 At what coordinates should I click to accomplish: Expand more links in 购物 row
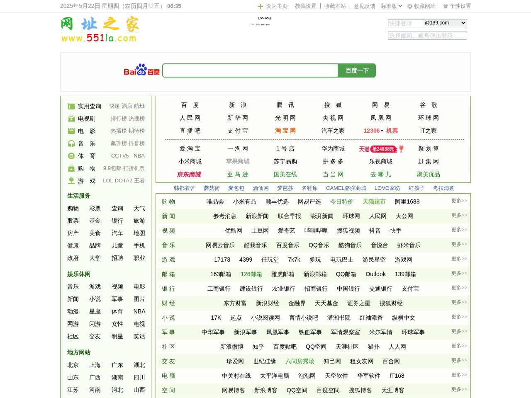pyautogui.click(x=459, y=201)
